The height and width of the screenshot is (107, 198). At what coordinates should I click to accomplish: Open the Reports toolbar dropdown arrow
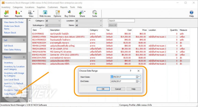point(21,12)
